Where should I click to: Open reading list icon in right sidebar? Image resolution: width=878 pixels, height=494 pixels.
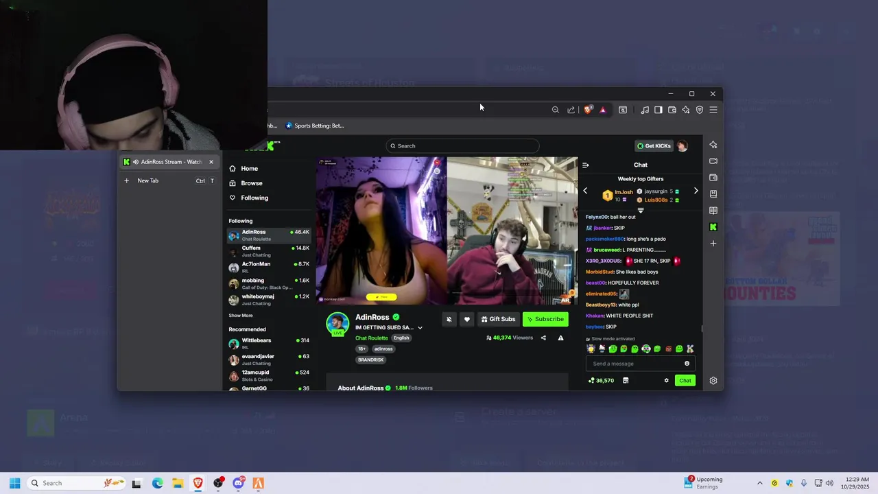713,211
